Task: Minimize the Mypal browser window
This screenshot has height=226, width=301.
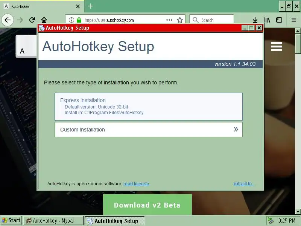Action: coord(281,6)
